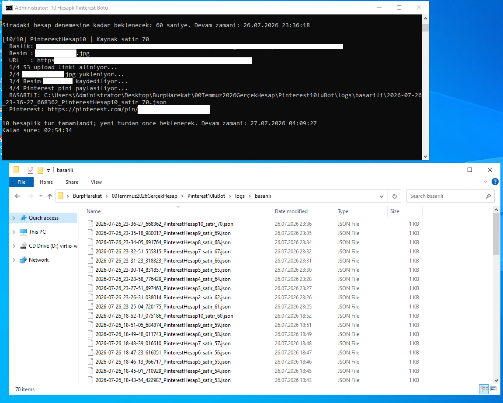The width and height of the screenshot is (503, 403).
Task: Click file icon of PinterestHesap5_satir_55.json
Action: coord(90,361)
